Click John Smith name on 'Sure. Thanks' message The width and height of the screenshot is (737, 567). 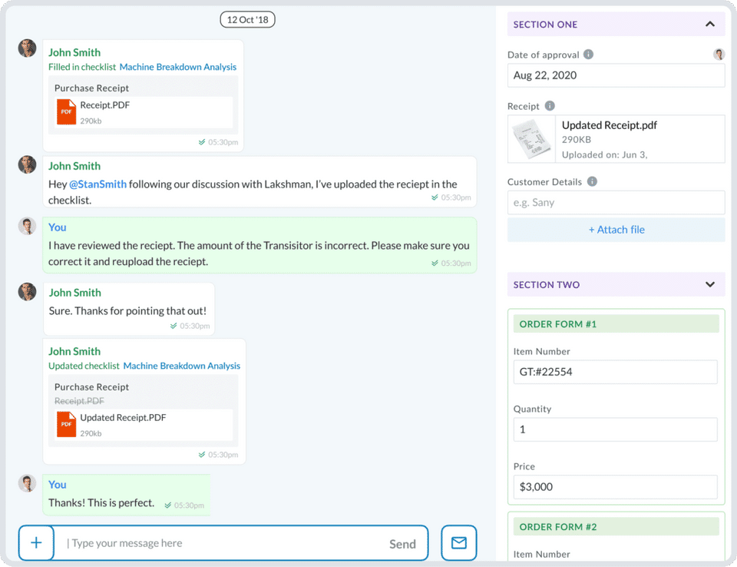(74, 293)
